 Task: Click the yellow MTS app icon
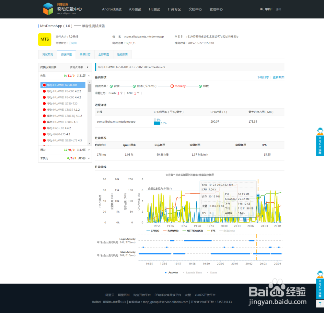pos(45,39)
